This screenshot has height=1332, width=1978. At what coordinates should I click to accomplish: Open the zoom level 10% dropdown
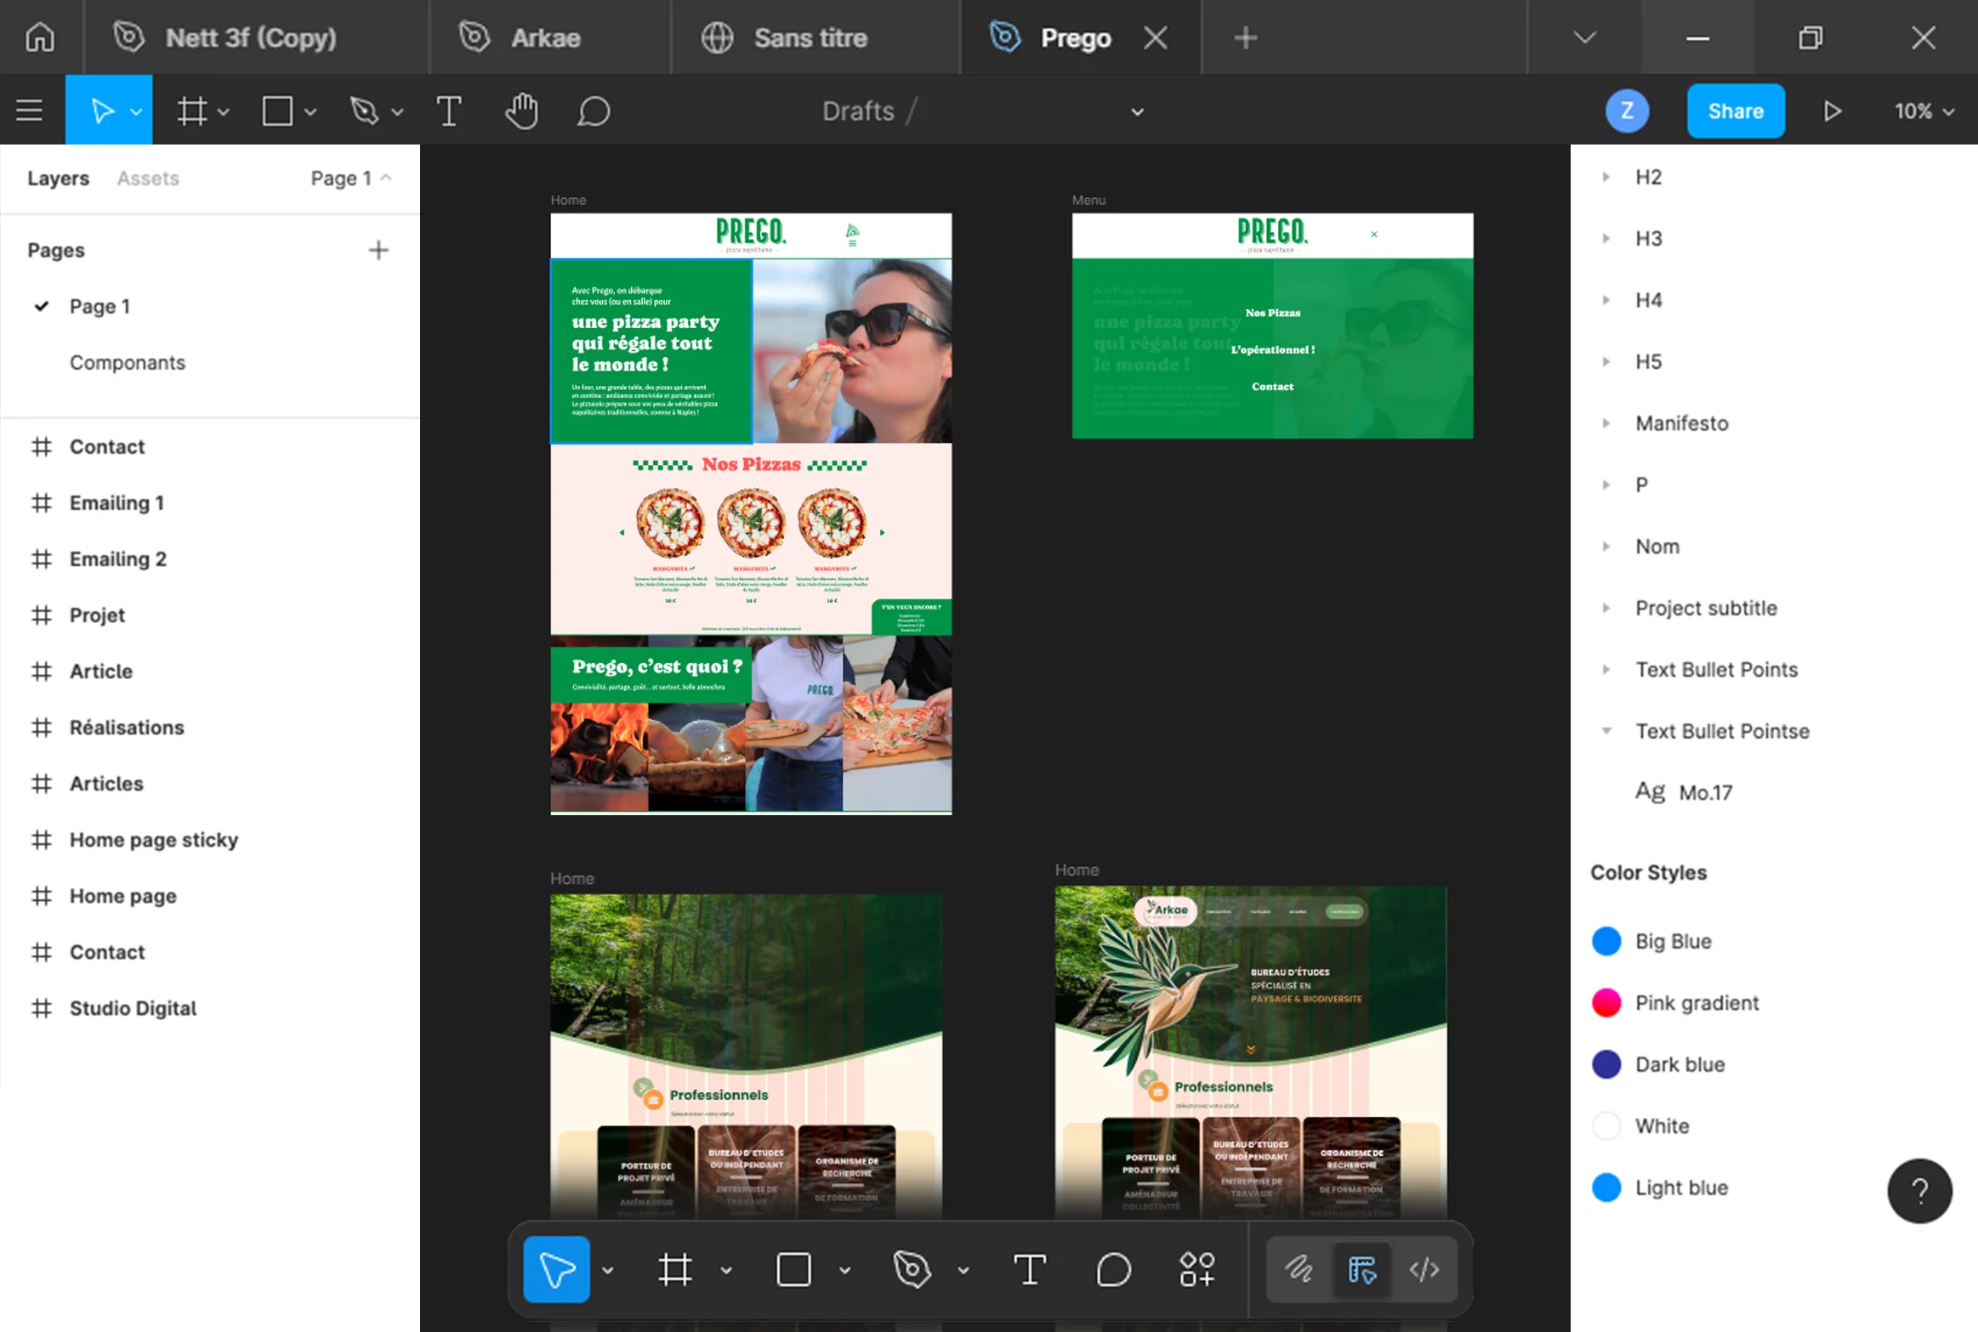[x=1924, y=111]
